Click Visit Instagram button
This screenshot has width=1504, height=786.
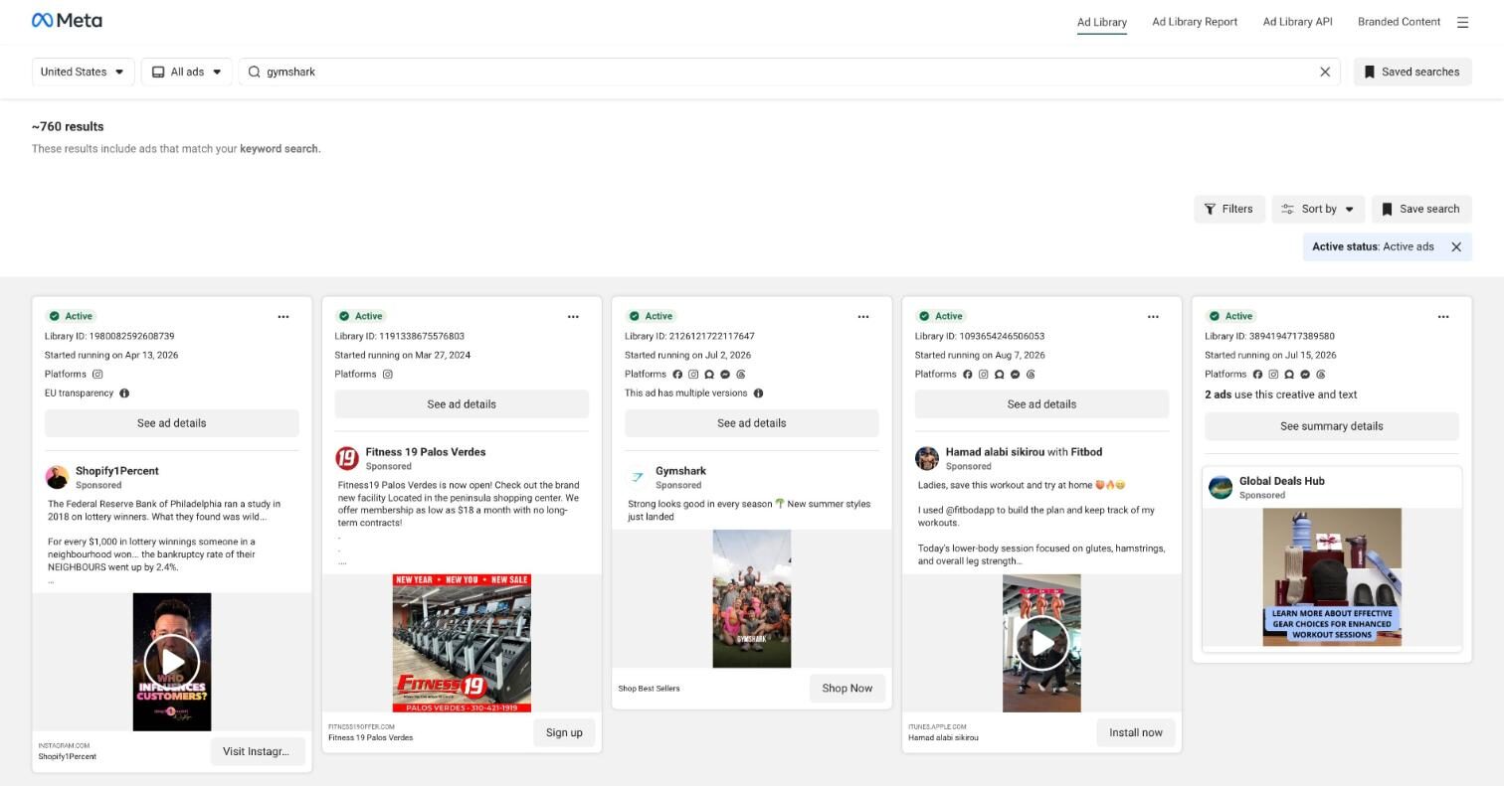[x=258, y=751]
